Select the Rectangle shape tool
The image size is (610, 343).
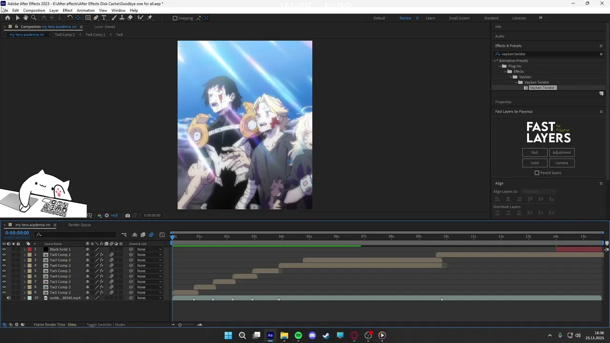point(88,18)
